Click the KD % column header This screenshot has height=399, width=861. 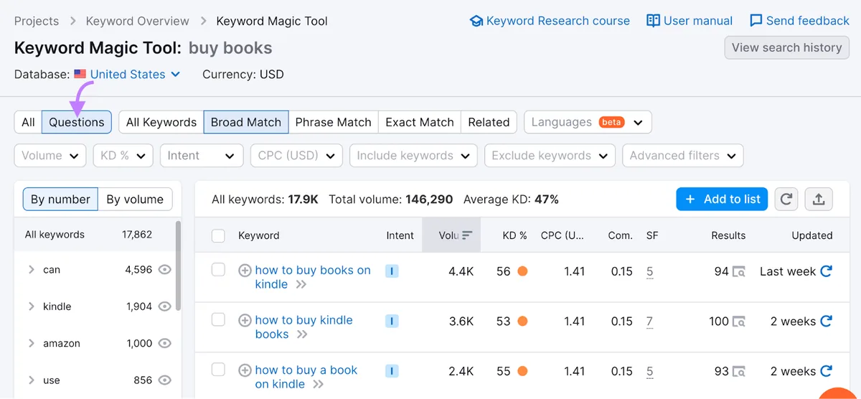point(514,235)
